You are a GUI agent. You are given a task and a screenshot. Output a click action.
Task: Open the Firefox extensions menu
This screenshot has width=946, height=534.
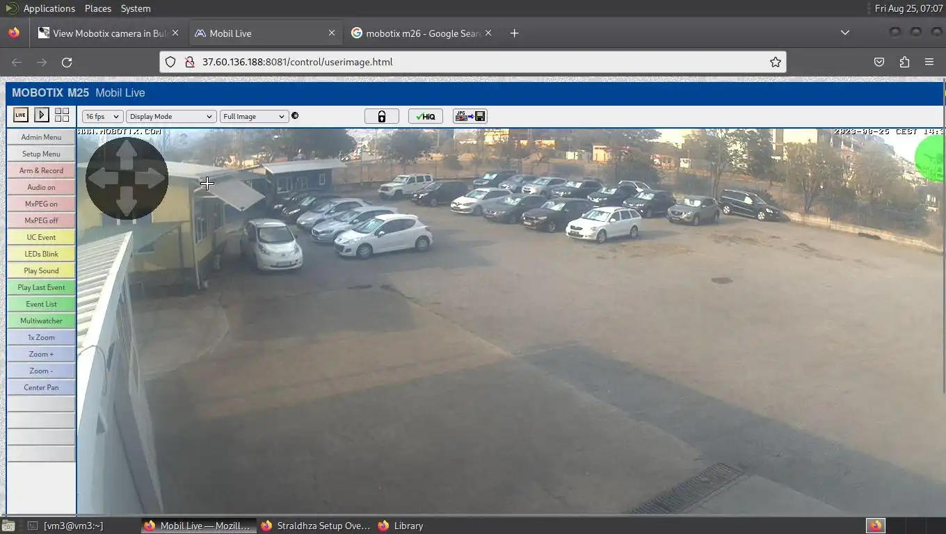(x=904, y=62)
